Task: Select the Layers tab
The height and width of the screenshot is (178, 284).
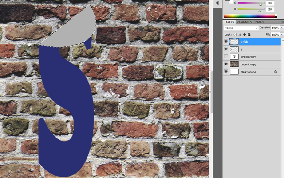Action: click(229, 22)
